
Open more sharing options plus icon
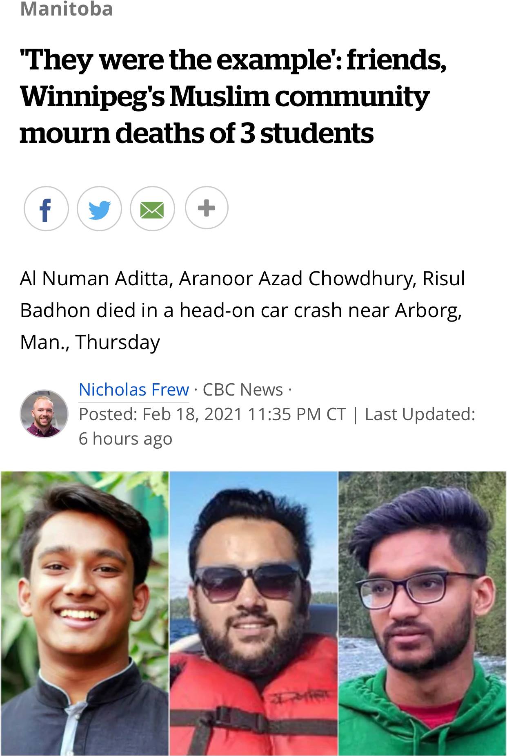click(x=206, y=208)
